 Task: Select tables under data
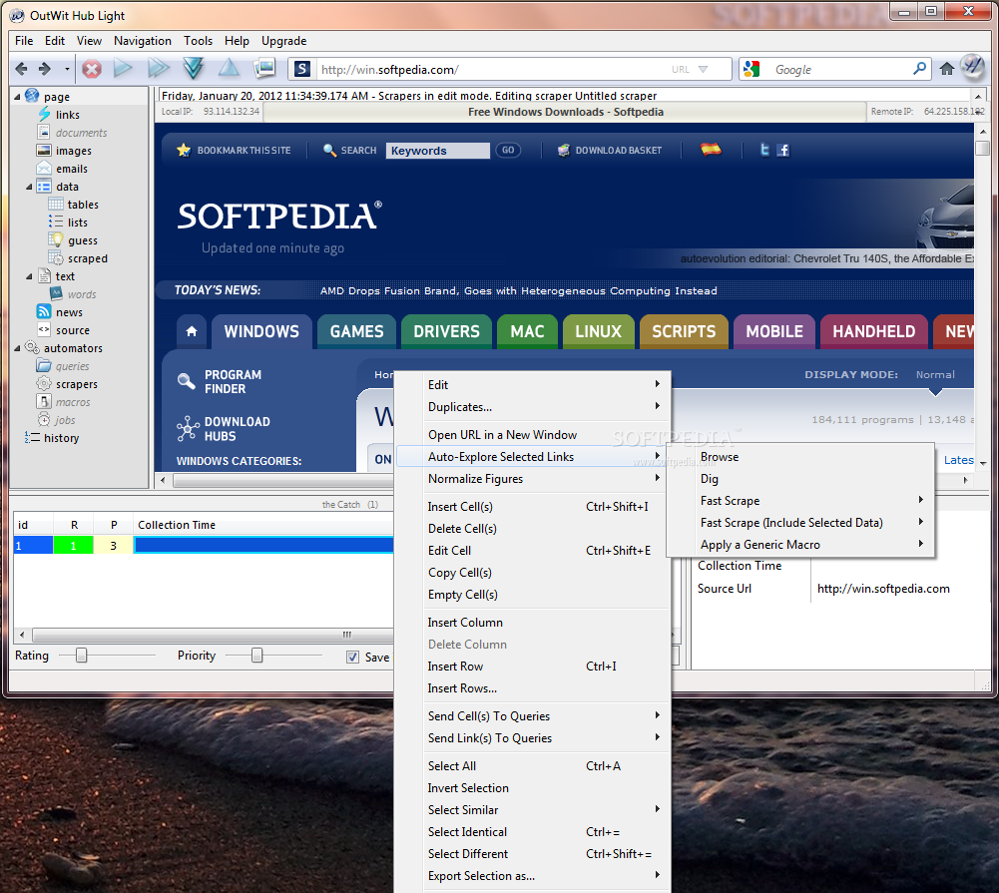click(83, 205)
